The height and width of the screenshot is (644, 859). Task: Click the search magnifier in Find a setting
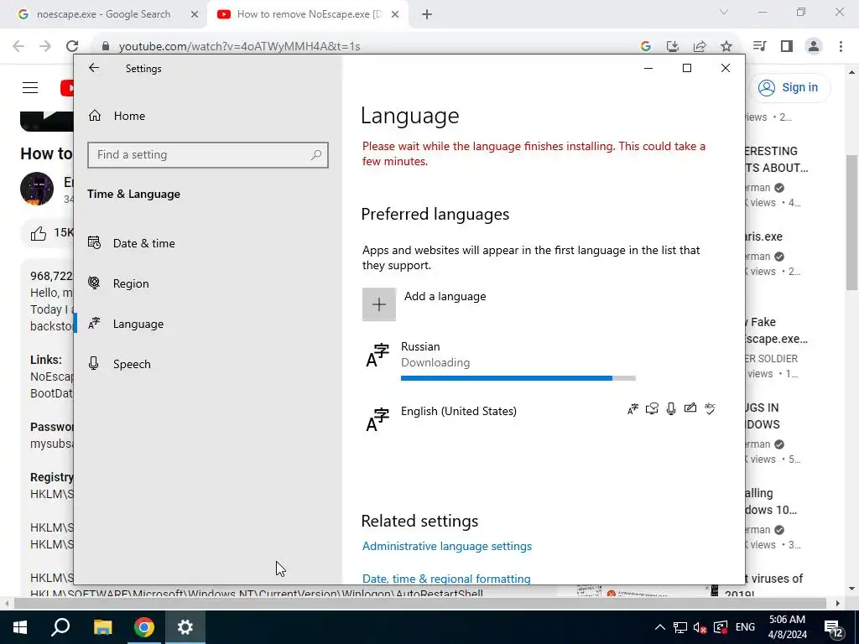(316, 155)
